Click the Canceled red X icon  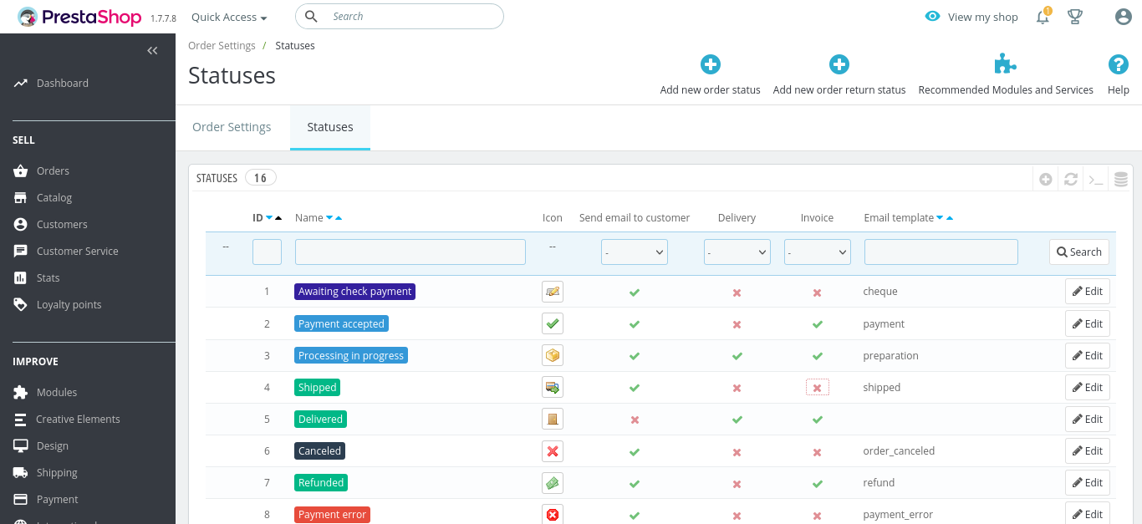click(553, 451)
